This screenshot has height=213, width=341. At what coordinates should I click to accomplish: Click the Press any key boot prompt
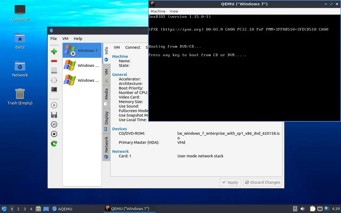(x=197, y=55)
